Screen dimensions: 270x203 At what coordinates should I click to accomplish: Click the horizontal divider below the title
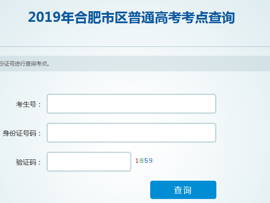pyautogui.click(x=134, y=47)
